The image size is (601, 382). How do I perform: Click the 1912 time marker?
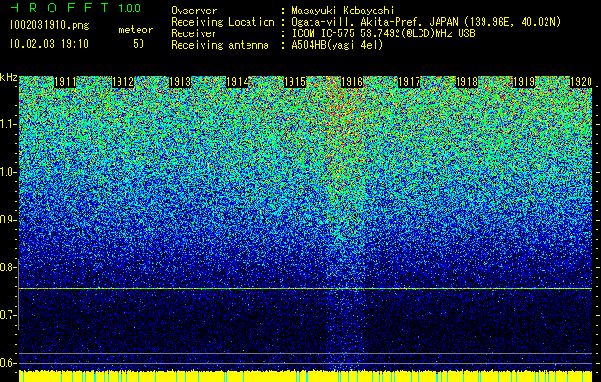tap(122, 82)
